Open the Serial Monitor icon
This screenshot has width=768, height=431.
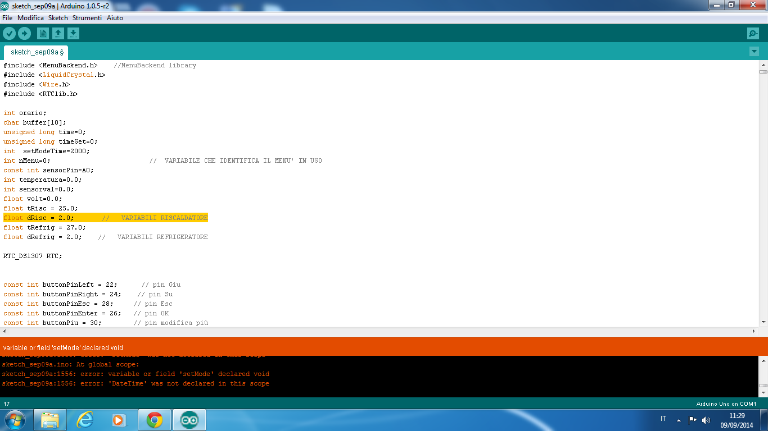pos(753,34)
